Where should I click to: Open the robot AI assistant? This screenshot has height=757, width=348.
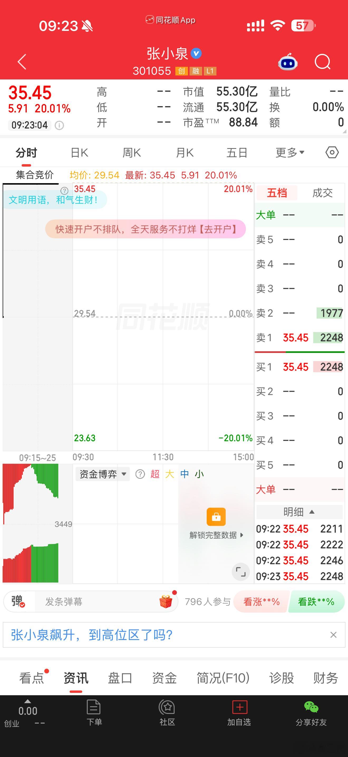[x=288, y=62]
